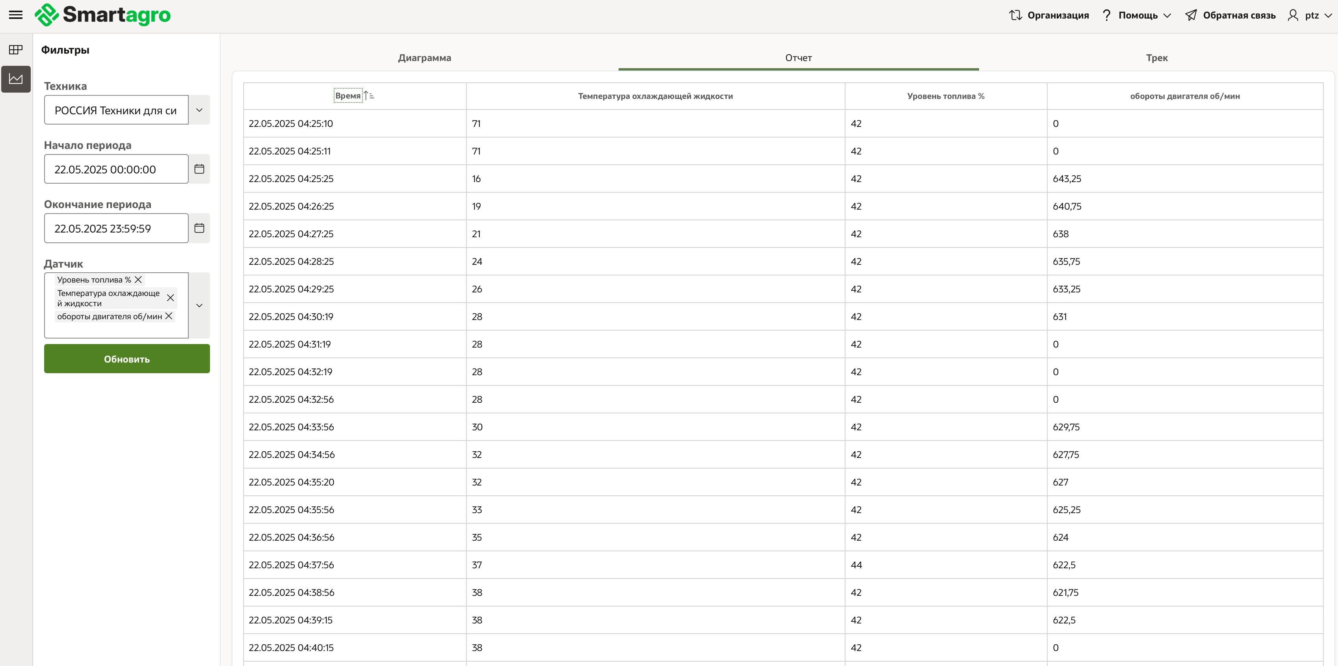Open the hamburger main menu

(16, 15)
